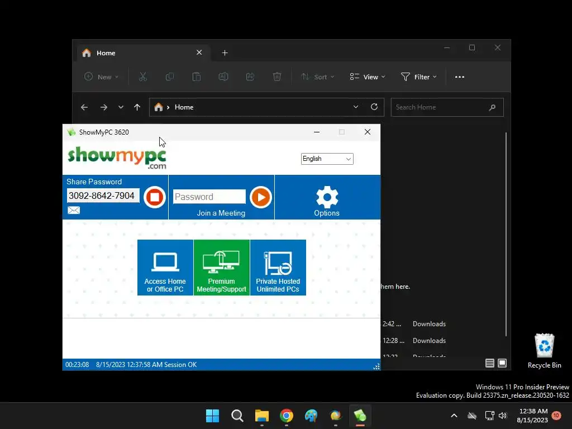The height and width of the screenshot is (429, 572).
Task: Open the Premium Meeting/Support tile
Action: click(221, 268)
